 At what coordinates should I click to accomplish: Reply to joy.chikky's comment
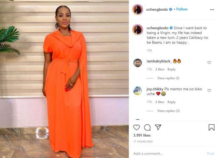(x=171, y=102)
